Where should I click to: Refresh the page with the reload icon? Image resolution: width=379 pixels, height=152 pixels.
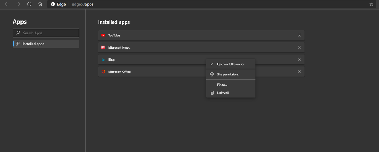pos(29,4)
